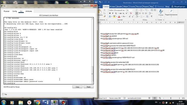Zoom out with minus button in Word
Screen dimensions: 187x105
[164, 98]
